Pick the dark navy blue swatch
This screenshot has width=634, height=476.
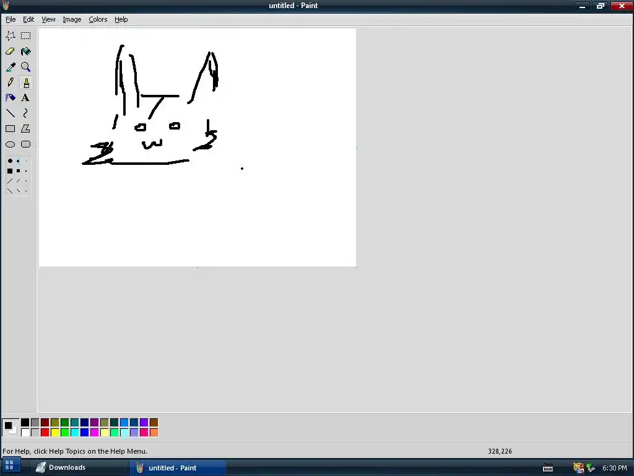tap(84, 423)
